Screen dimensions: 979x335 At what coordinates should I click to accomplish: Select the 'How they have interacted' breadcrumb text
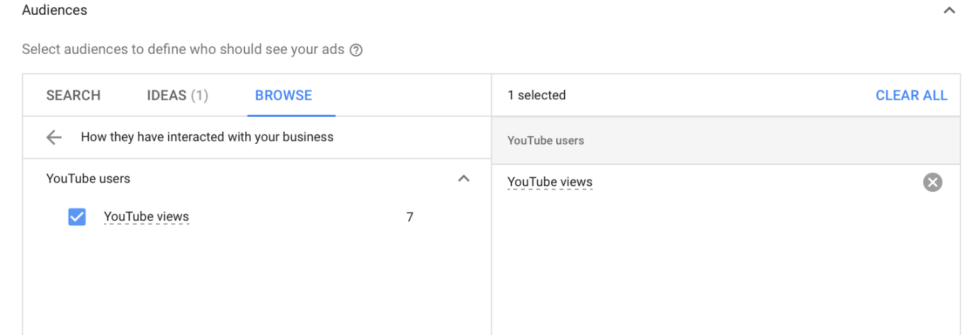207,137
